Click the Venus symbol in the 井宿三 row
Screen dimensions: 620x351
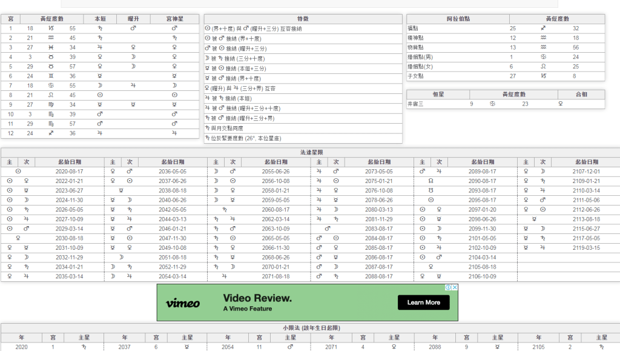[560, 104]
